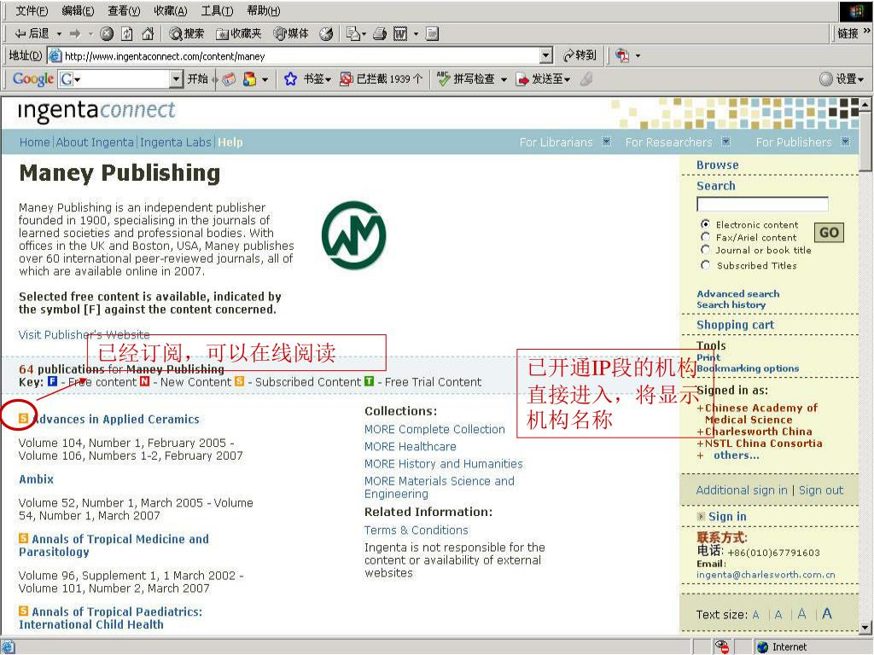Go to the home page via the Home icon
The image size is (874, 655).
click(x=148, y=34)
